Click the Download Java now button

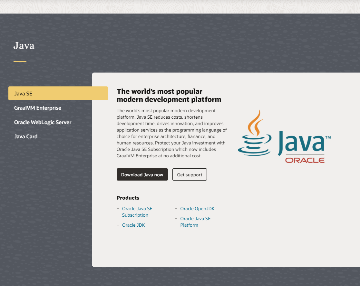pyautogui.click(x=142, y=174)
